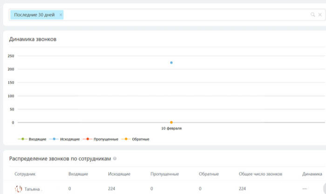
Task: Remove the 'Последние 30 дней' filter chip
Action: pos(61,15)
